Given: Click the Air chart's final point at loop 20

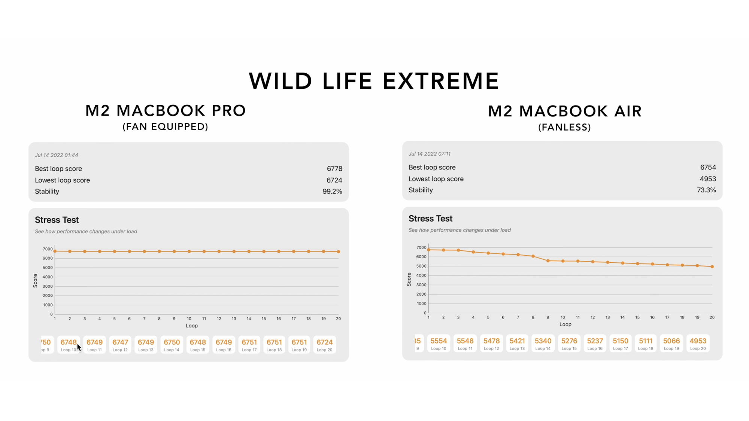Looking at the screenshot, I should [x=712, y=267].
